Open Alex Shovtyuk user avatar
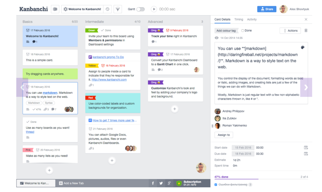 (x=283, y=9)
